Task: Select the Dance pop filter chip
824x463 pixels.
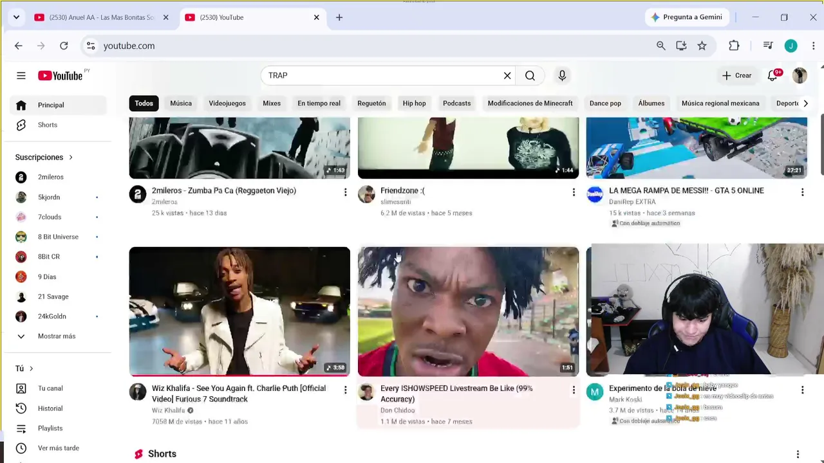Action: point(605,103)
